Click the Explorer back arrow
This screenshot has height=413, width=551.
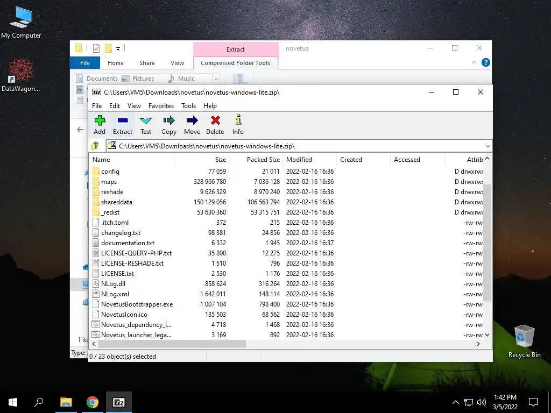point(80,130)
